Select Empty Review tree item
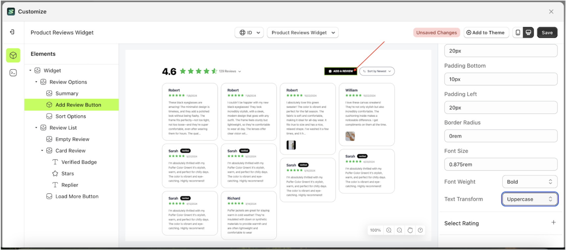 72,139
